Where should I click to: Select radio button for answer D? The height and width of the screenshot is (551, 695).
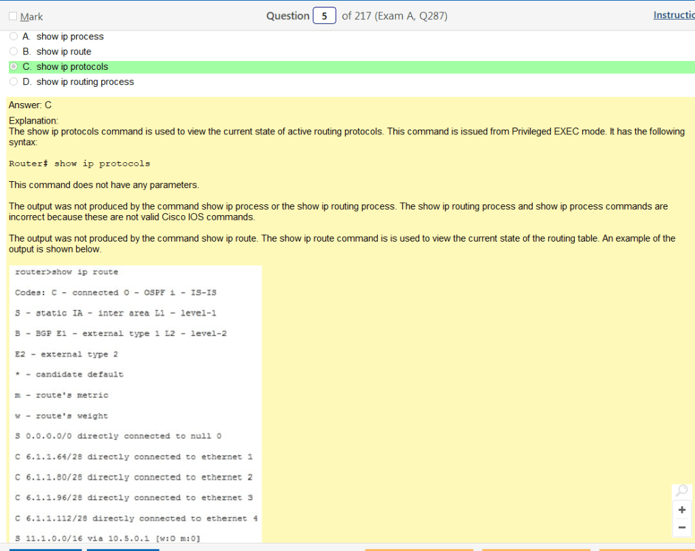point(14,81)
